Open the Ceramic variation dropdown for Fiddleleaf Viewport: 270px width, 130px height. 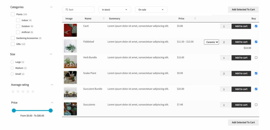pos(211,42)
